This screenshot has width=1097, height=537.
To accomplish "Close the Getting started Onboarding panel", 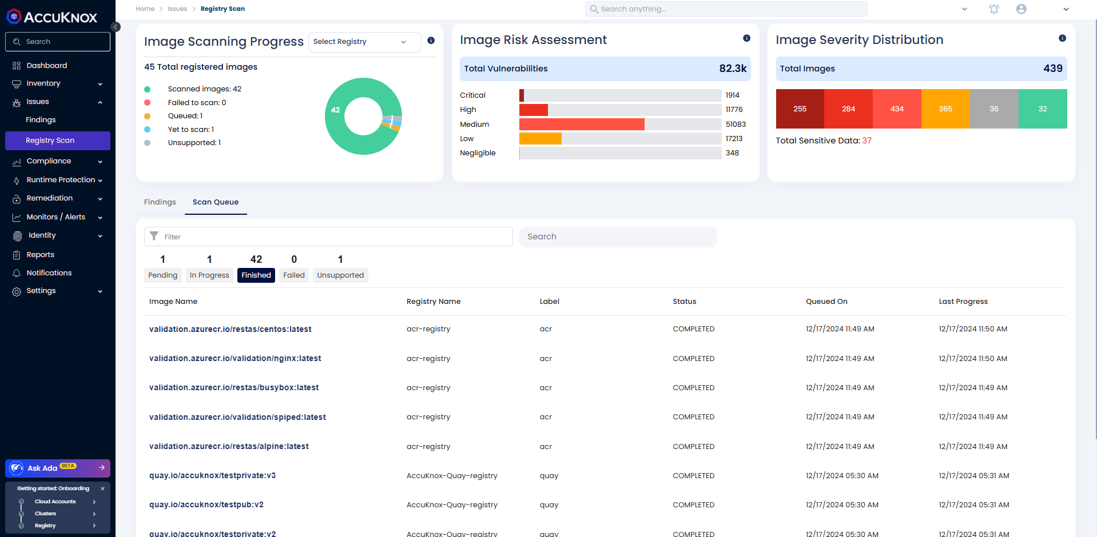I will [102, 488].
